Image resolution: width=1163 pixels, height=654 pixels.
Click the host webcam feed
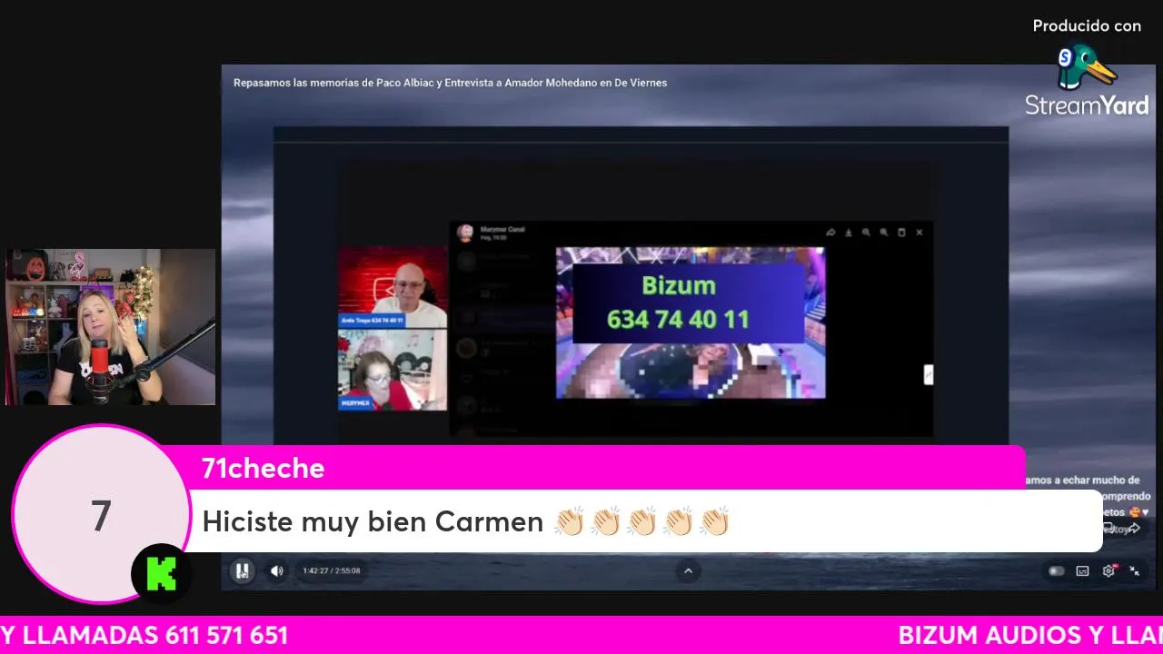click(111, 327)
